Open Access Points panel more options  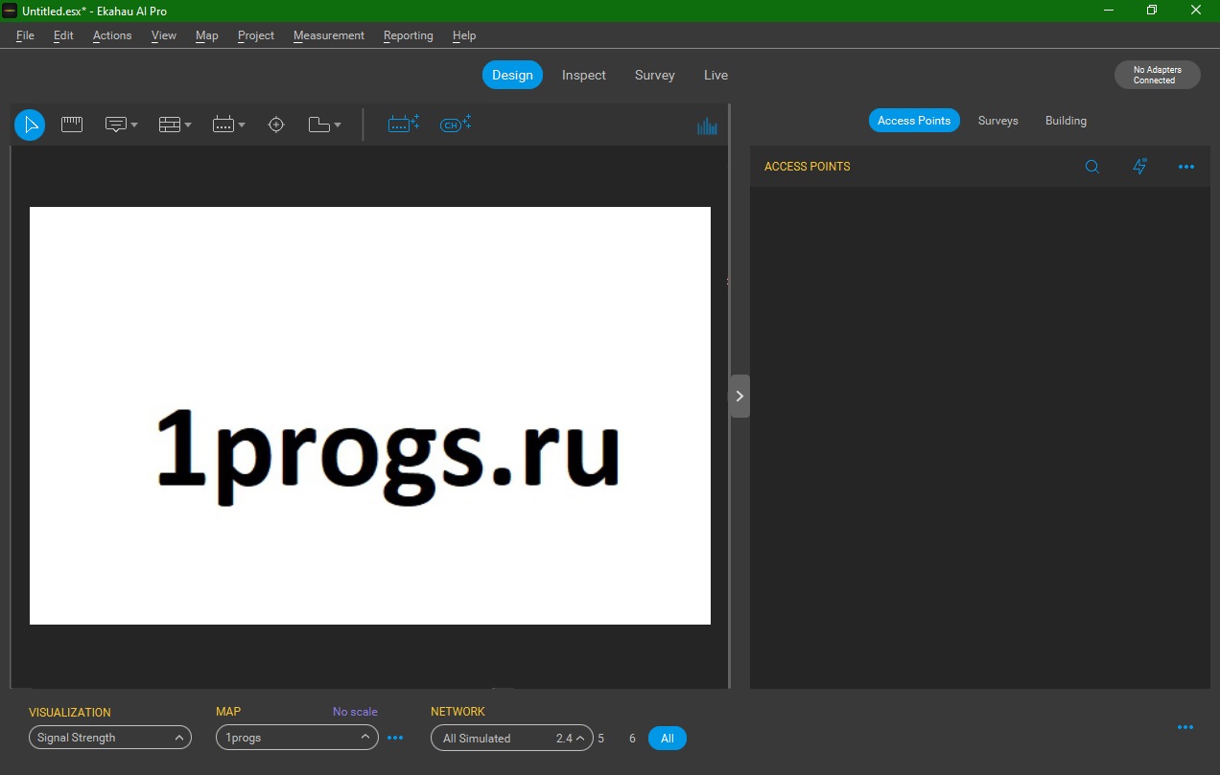pyautogui.click(x=1186, y=167)
